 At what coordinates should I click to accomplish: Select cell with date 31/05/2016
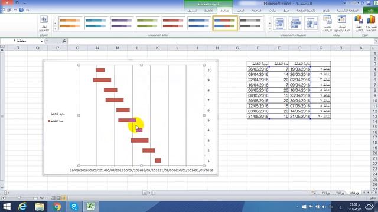[x=258, y=117]
